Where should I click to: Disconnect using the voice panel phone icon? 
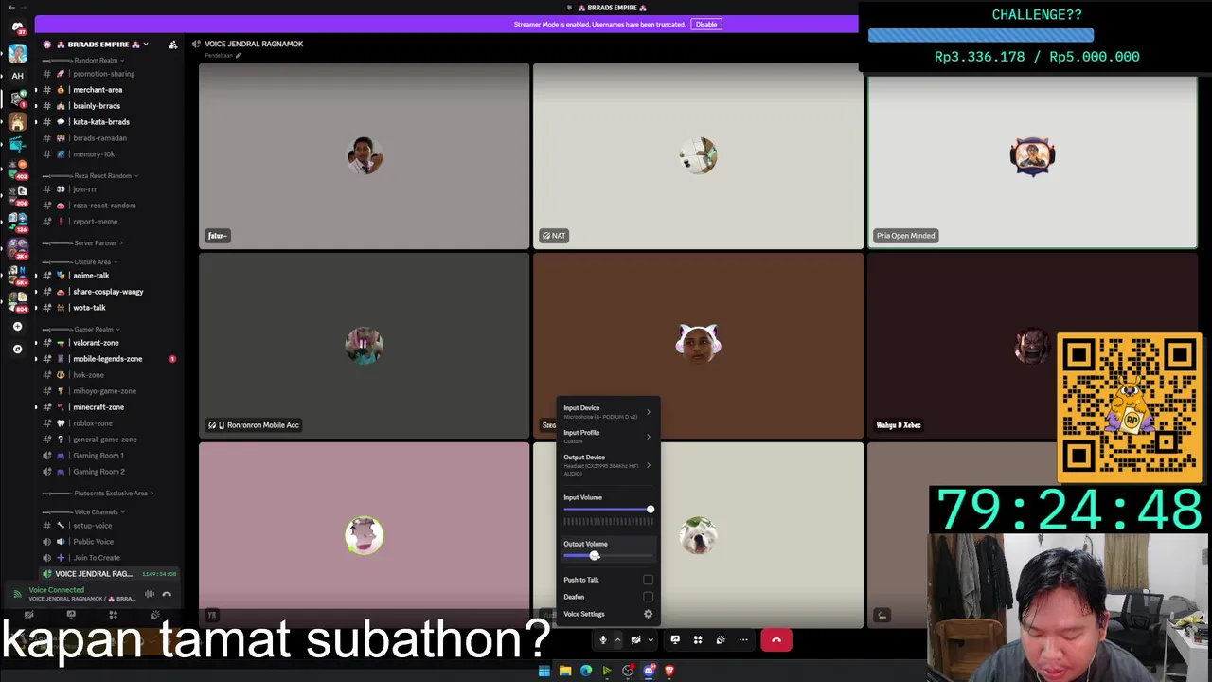[167, 594]
